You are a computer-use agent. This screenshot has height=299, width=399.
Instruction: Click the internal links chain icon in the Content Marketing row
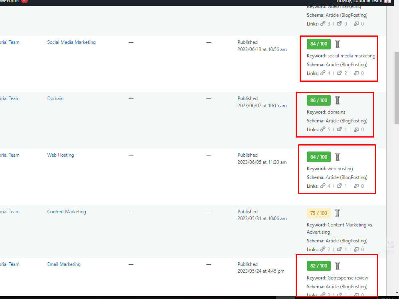[x=323, y=249]
